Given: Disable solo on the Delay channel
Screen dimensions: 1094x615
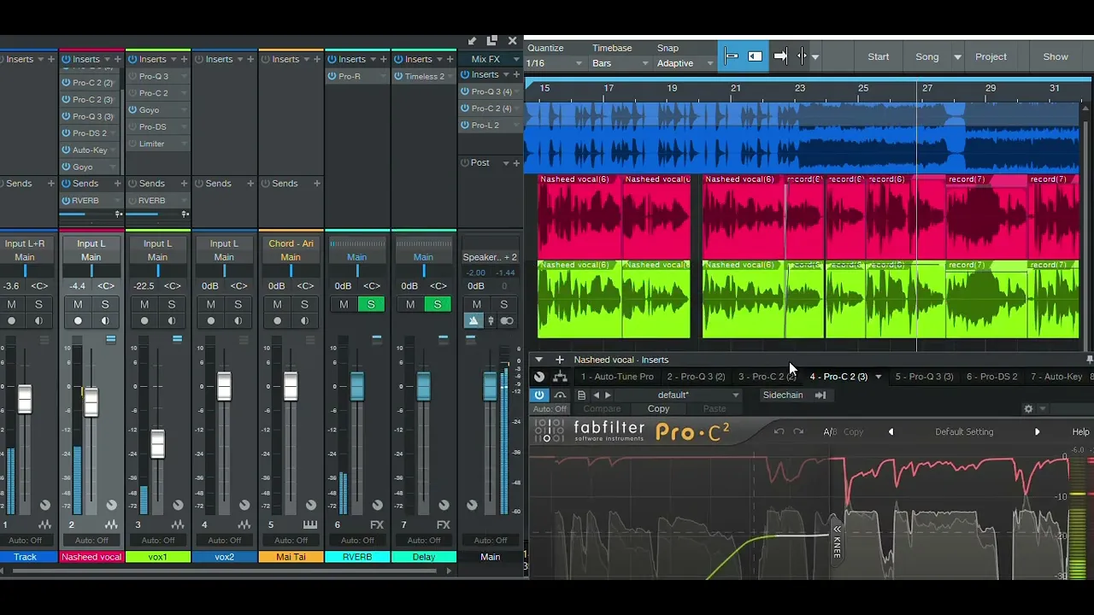Looking at the screenshot, I should point(438,305).
